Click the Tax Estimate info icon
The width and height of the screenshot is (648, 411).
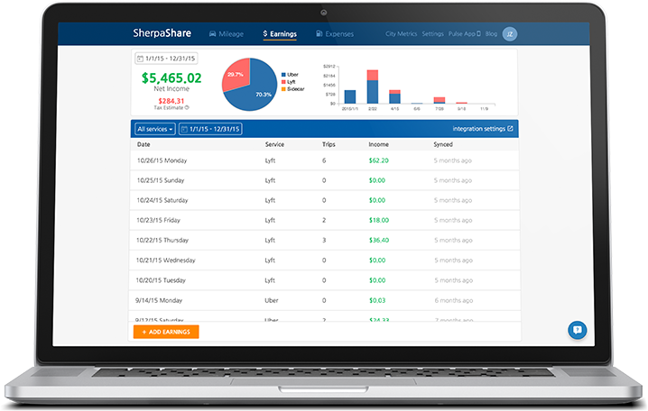pos(188,107)
